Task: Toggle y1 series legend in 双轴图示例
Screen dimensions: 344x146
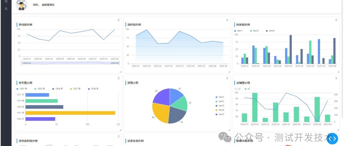Action: [238, 89]
